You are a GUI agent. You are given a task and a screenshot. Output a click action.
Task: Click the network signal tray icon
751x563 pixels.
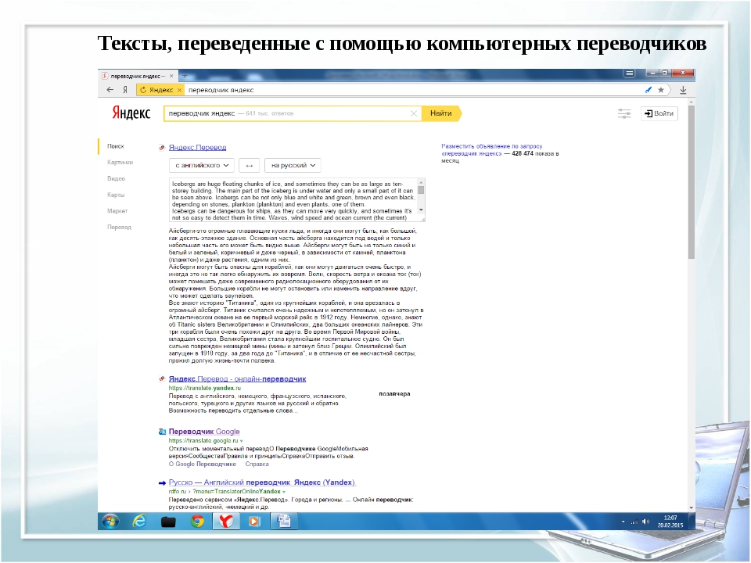(634, 522)
